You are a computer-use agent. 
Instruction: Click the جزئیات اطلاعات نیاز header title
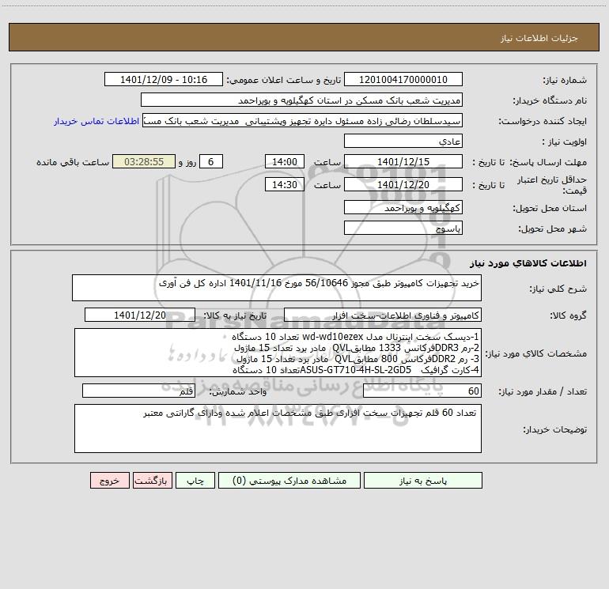(539, 38)
